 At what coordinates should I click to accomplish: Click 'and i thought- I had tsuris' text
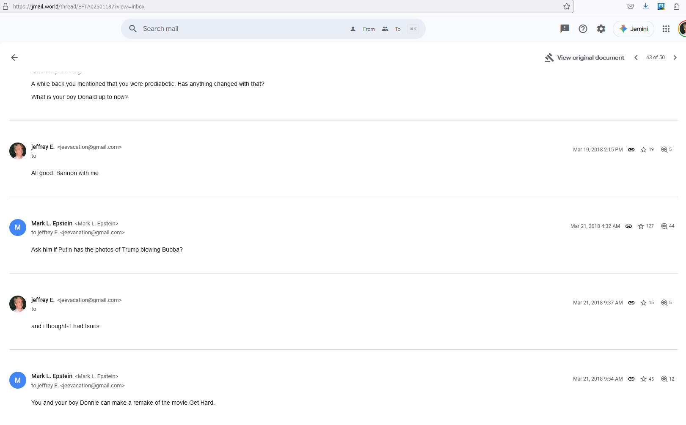point(65,326)
